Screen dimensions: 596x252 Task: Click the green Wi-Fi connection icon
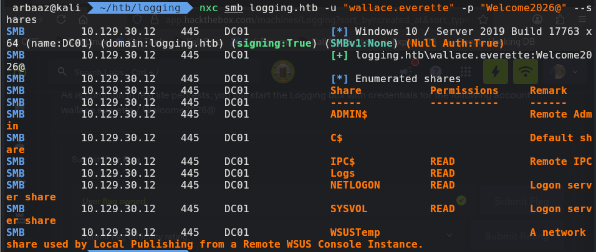point(526,71)
